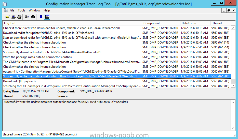Close the dmpdownloader.log document window

[233, 10]
